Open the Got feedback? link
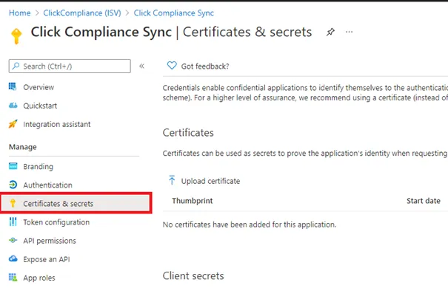 [205, 66]
